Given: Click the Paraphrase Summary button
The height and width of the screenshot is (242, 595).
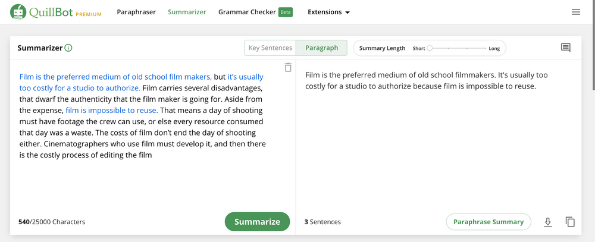Looking at the screenshot, I should [488, 222].
